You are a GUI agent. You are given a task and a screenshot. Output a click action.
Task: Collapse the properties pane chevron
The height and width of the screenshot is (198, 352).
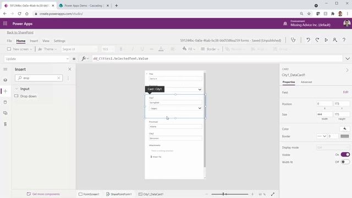coord(347,70)
